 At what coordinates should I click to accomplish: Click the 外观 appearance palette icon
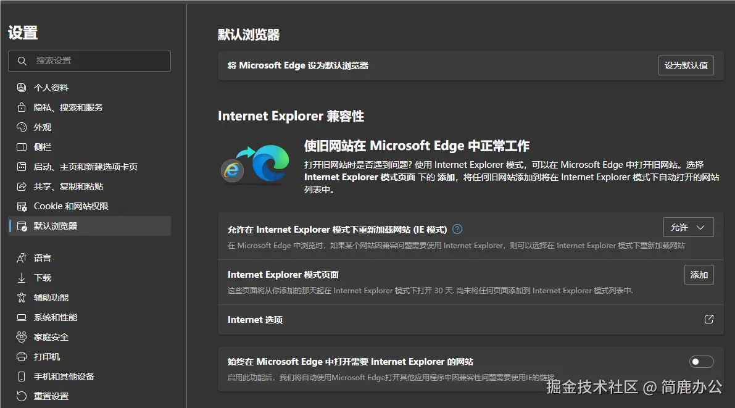(22, 127)
